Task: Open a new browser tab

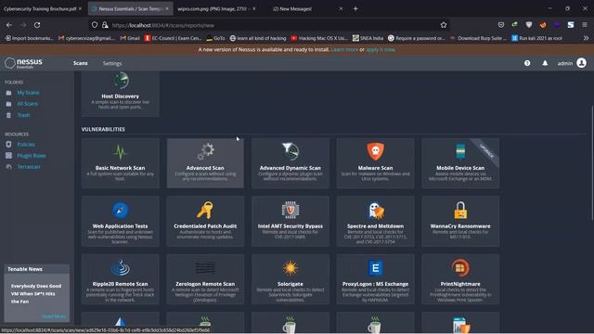Action: tap(355, 8)
